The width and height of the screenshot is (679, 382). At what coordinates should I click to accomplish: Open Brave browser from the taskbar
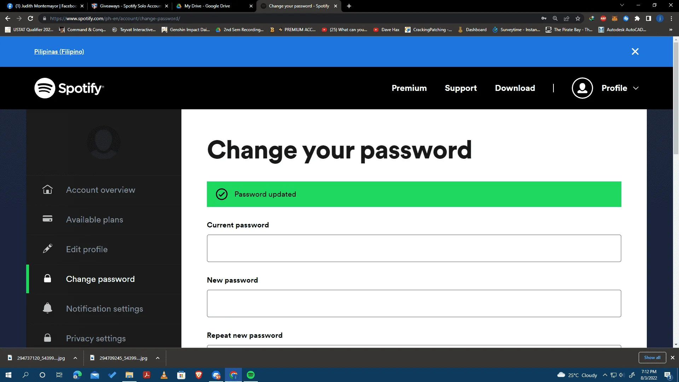click(x=199, y=375)
